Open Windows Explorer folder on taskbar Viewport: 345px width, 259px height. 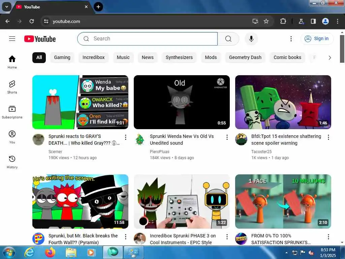(x=71, y=252)
